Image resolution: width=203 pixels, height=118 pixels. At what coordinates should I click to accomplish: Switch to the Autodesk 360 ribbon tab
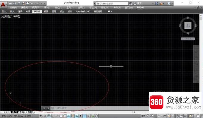tap(83, 11)
